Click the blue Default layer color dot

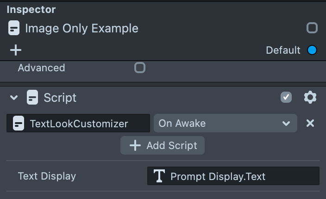[x=312, y=50]
